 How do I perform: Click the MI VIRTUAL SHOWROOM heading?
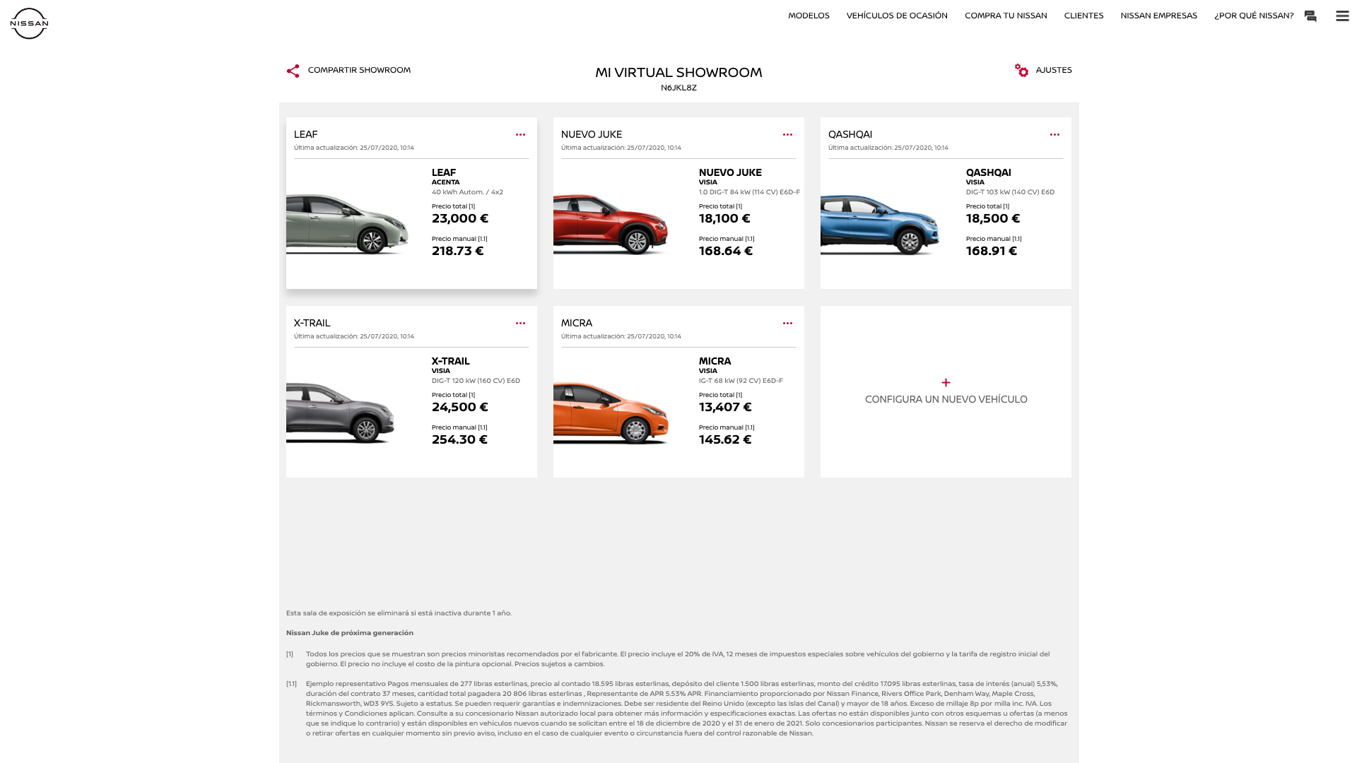pos(678,73)
